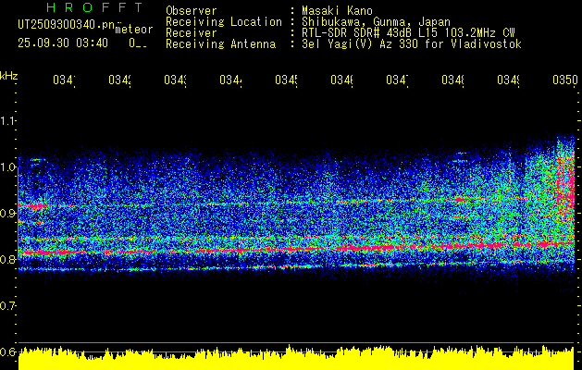Select the 1.1 frequency axis tick
Viewport: 582px width, 370px height.
point(8,121)
